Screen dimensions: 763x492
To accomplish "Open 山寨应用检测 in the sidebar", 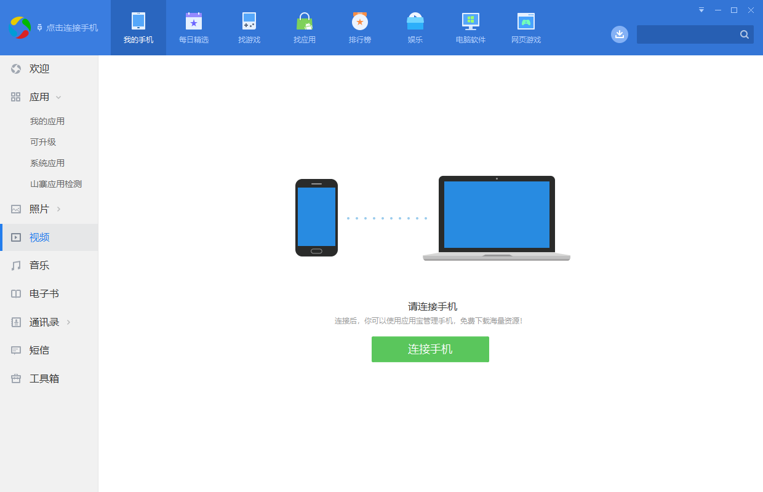I will [56, 184].
